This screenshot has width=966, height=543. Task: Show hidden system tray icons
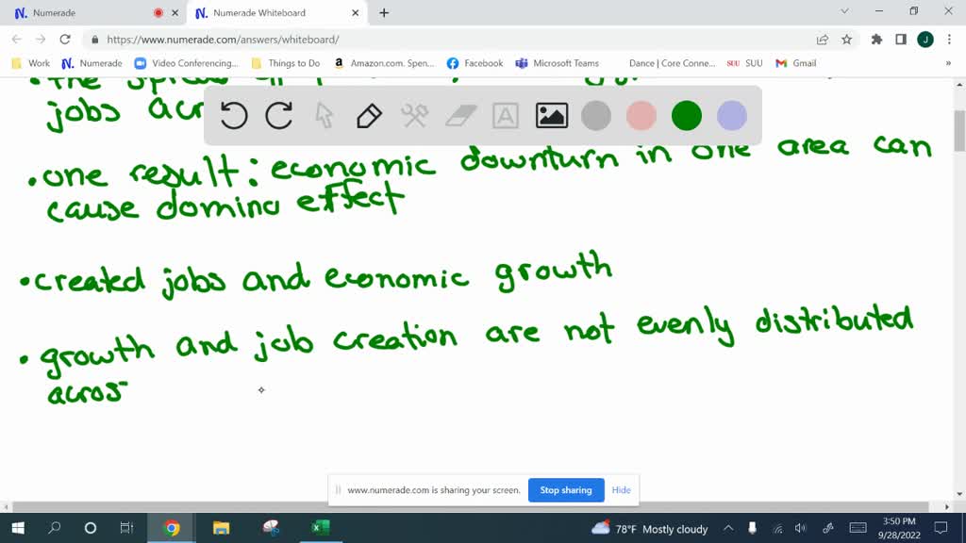click(728, 528)
